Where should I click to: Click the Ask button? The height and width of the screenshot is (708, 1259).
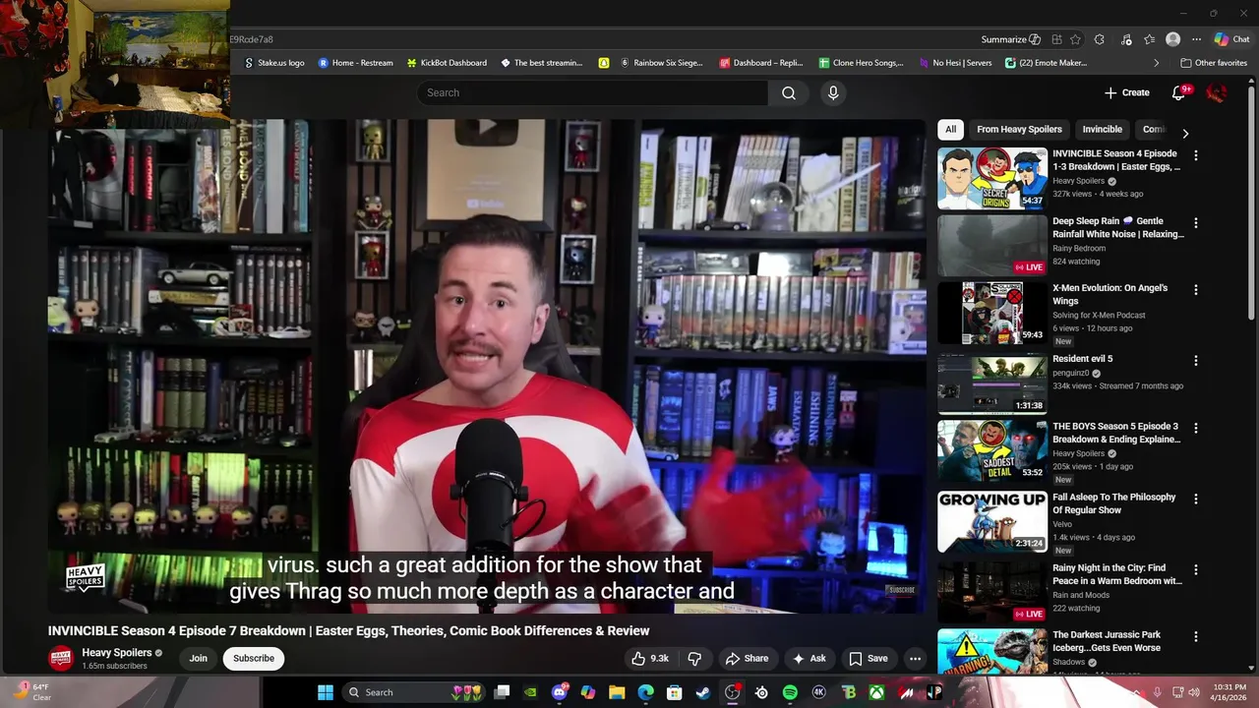pos(809,659)
